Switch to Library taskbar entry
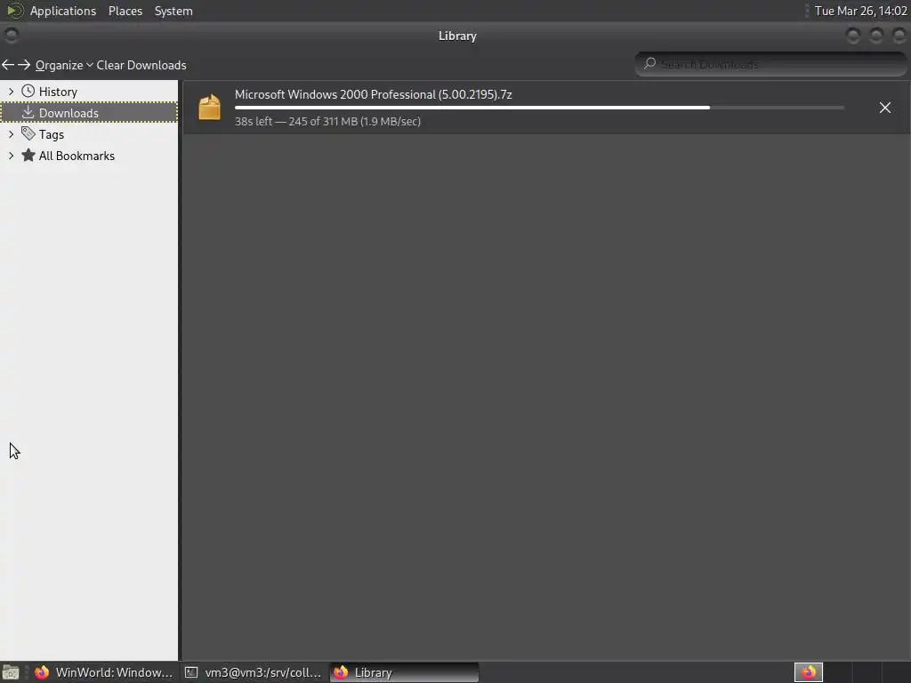Viewport: 911px width, 683px height. point(405,672)
